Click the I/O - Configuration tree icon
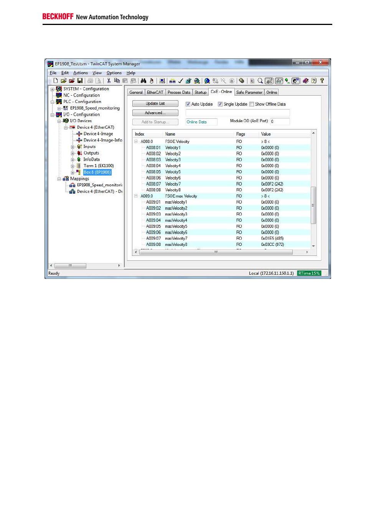 pyautogui.click(x=59, y=114)
